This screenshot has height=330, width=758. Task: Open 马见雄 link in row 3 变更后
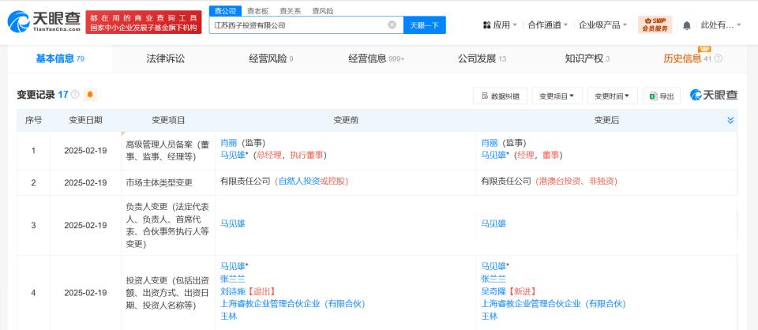tap(493, 223)
